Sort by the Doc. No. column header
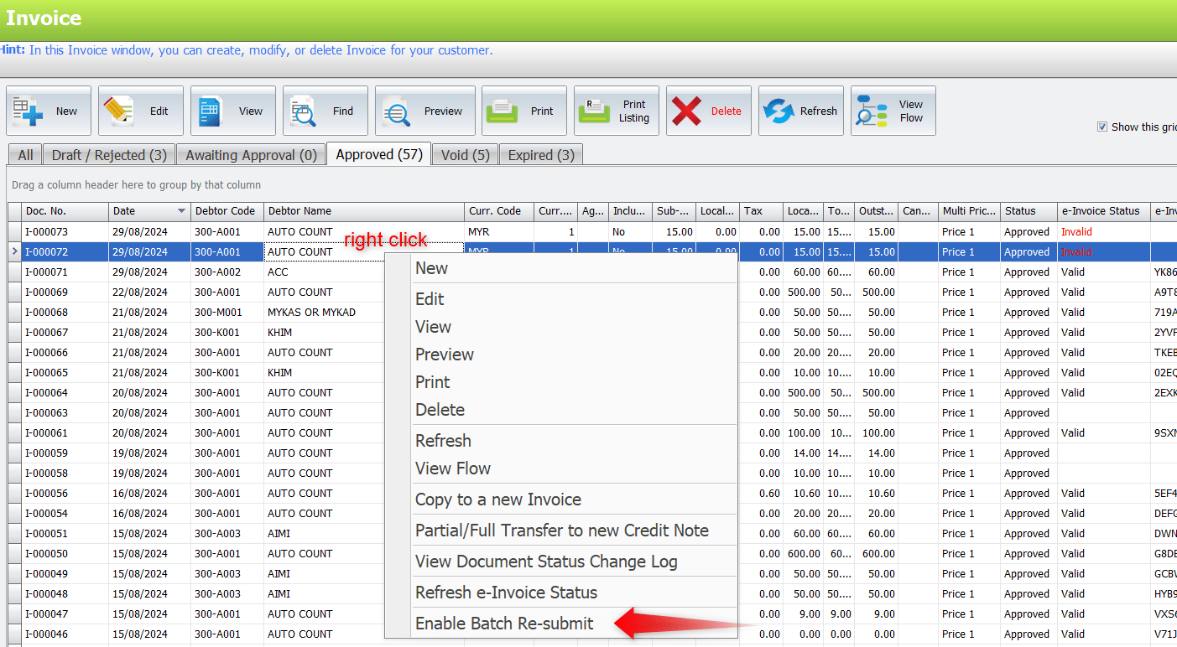The image size is (1177, 647). (x=65, y=211)
